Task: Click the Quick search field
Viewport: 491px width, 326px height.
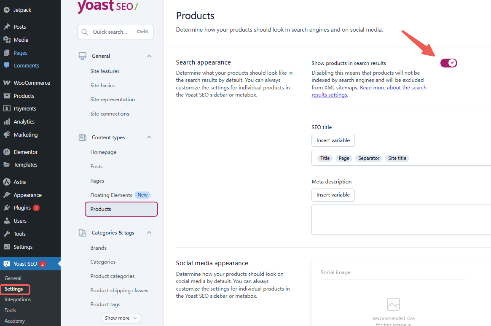Action: click(x=115, y=32)
